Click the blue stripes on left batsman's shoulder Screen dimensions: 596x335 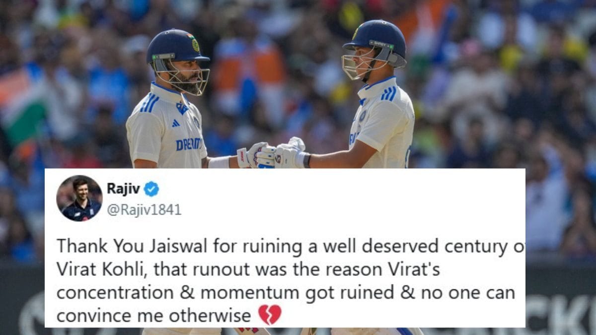point(149,103)
